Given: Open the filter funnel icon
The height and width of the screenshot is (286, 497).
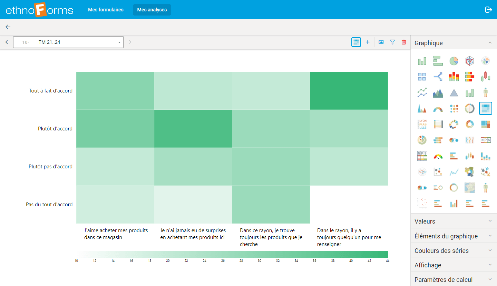Looking at the screenshot, I should click(x=392, y=42).
